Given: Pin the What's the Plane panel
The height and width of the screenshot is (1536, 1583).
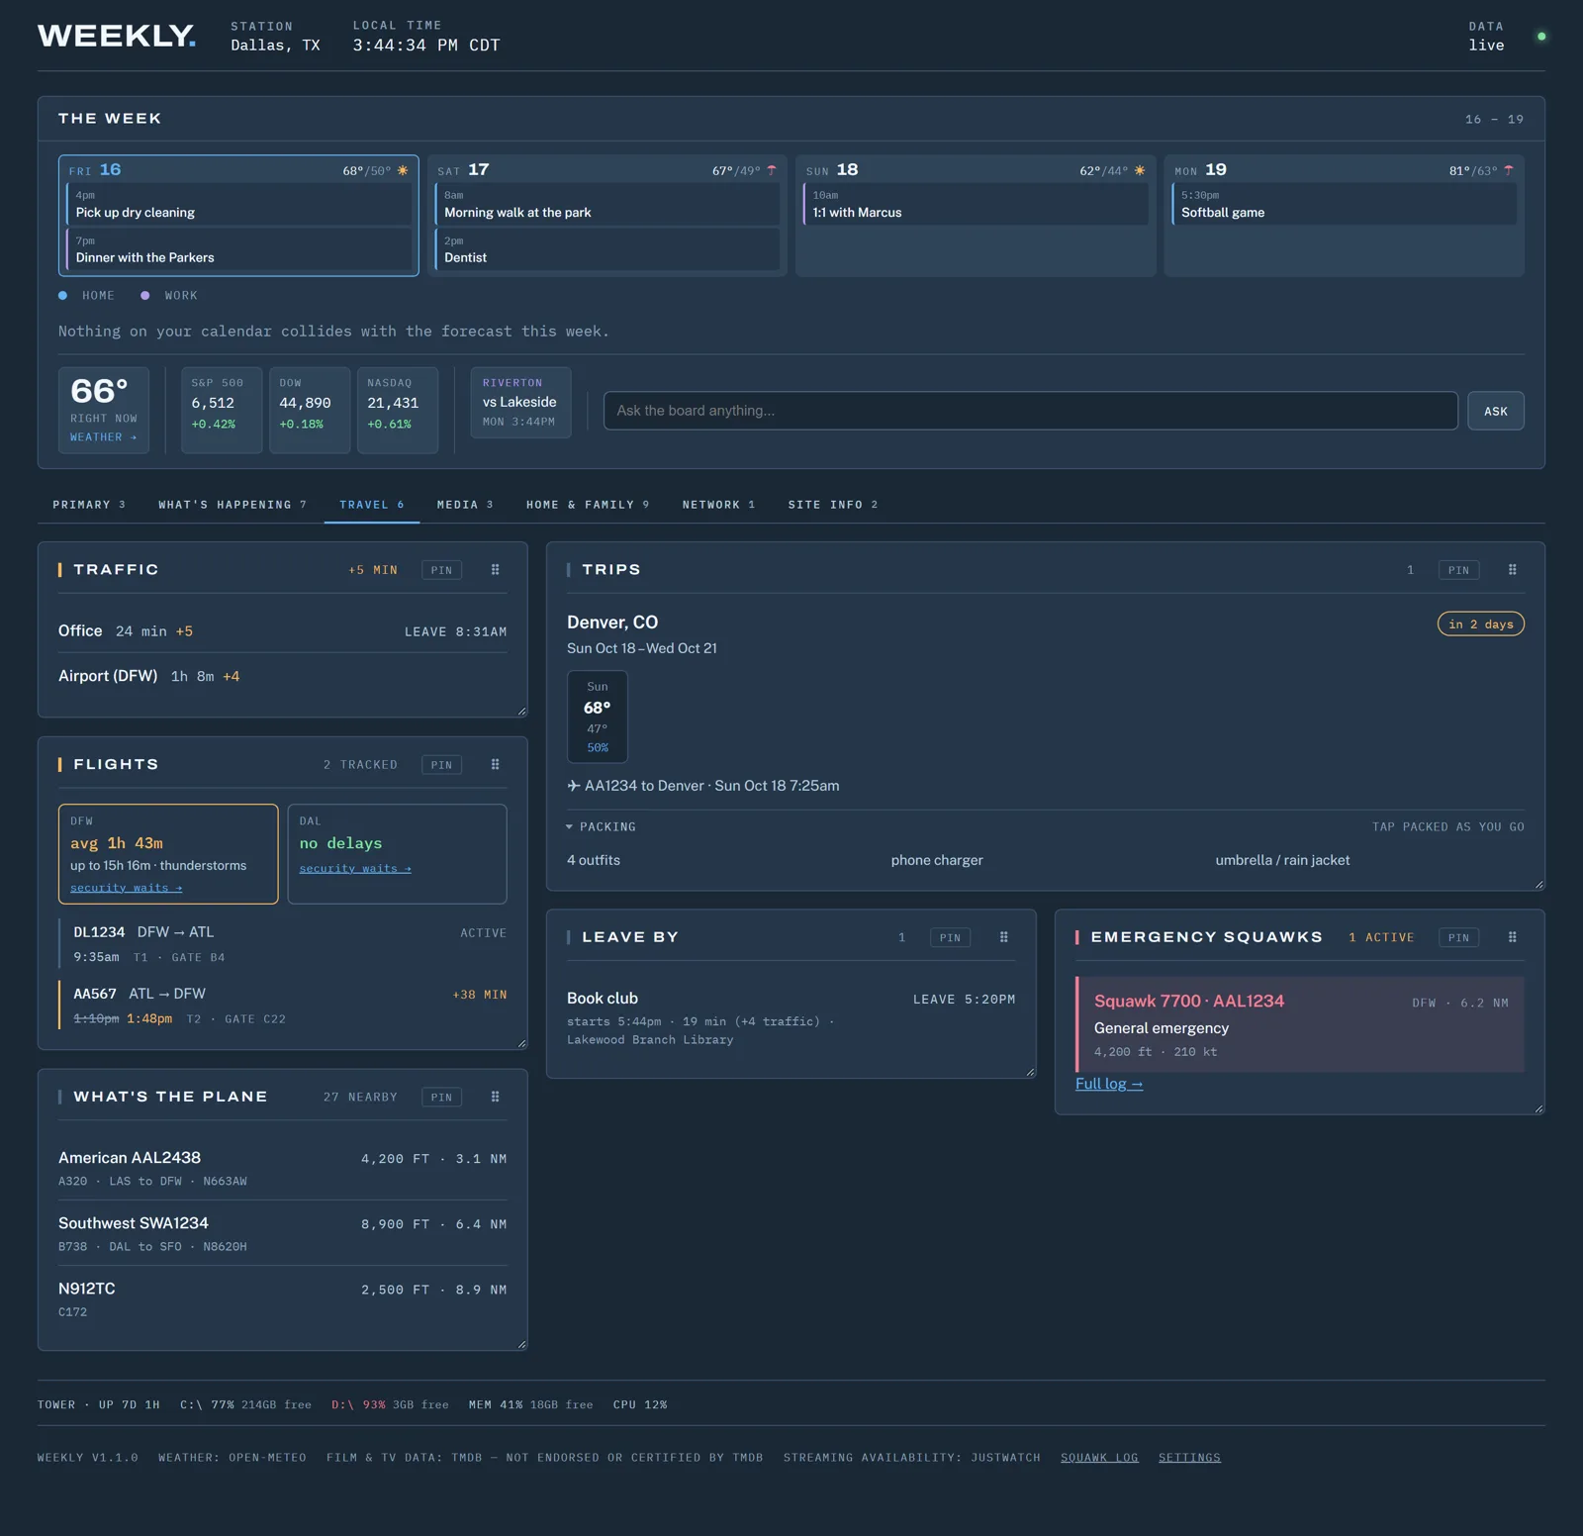Looking at the screenshot, I should click(441, 1097).
